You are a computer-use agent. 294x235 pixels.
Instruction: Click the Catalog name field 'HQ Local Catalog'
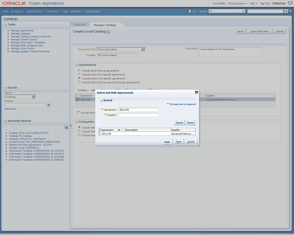click(x=117, y=55)
